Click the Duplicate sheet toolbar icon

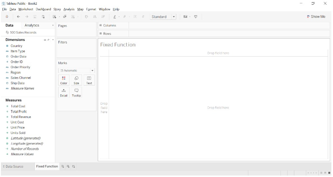65,17
